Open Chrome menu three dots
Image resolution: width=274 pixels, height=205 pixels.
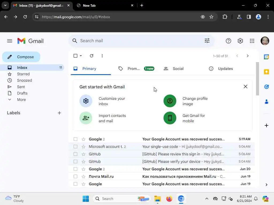(x=268, y=17)
